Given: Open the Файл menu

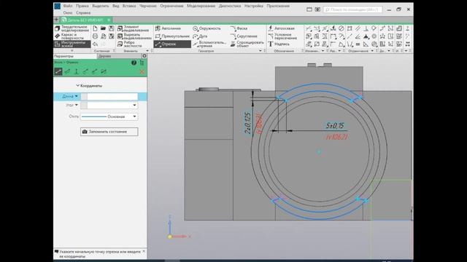Looking at the screenshot, I should coord(68,6).
